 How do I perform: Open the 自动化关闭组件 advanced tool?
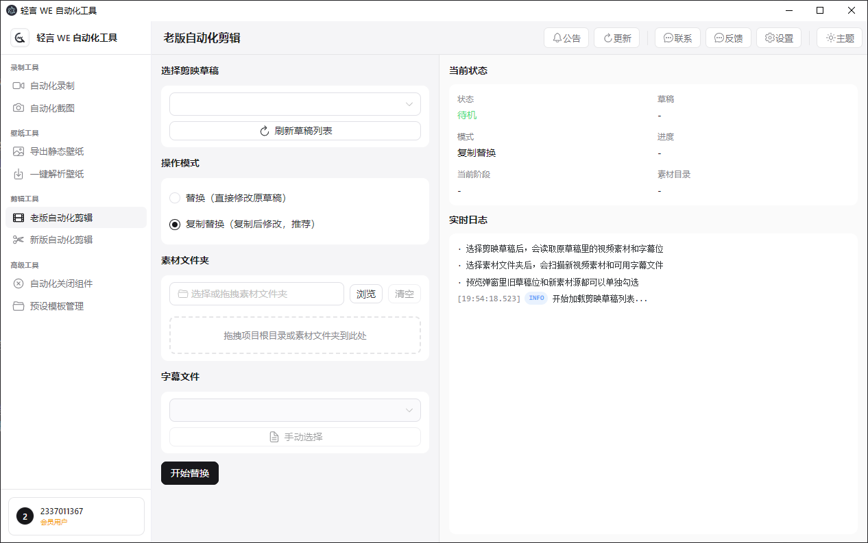coord(60,283)
